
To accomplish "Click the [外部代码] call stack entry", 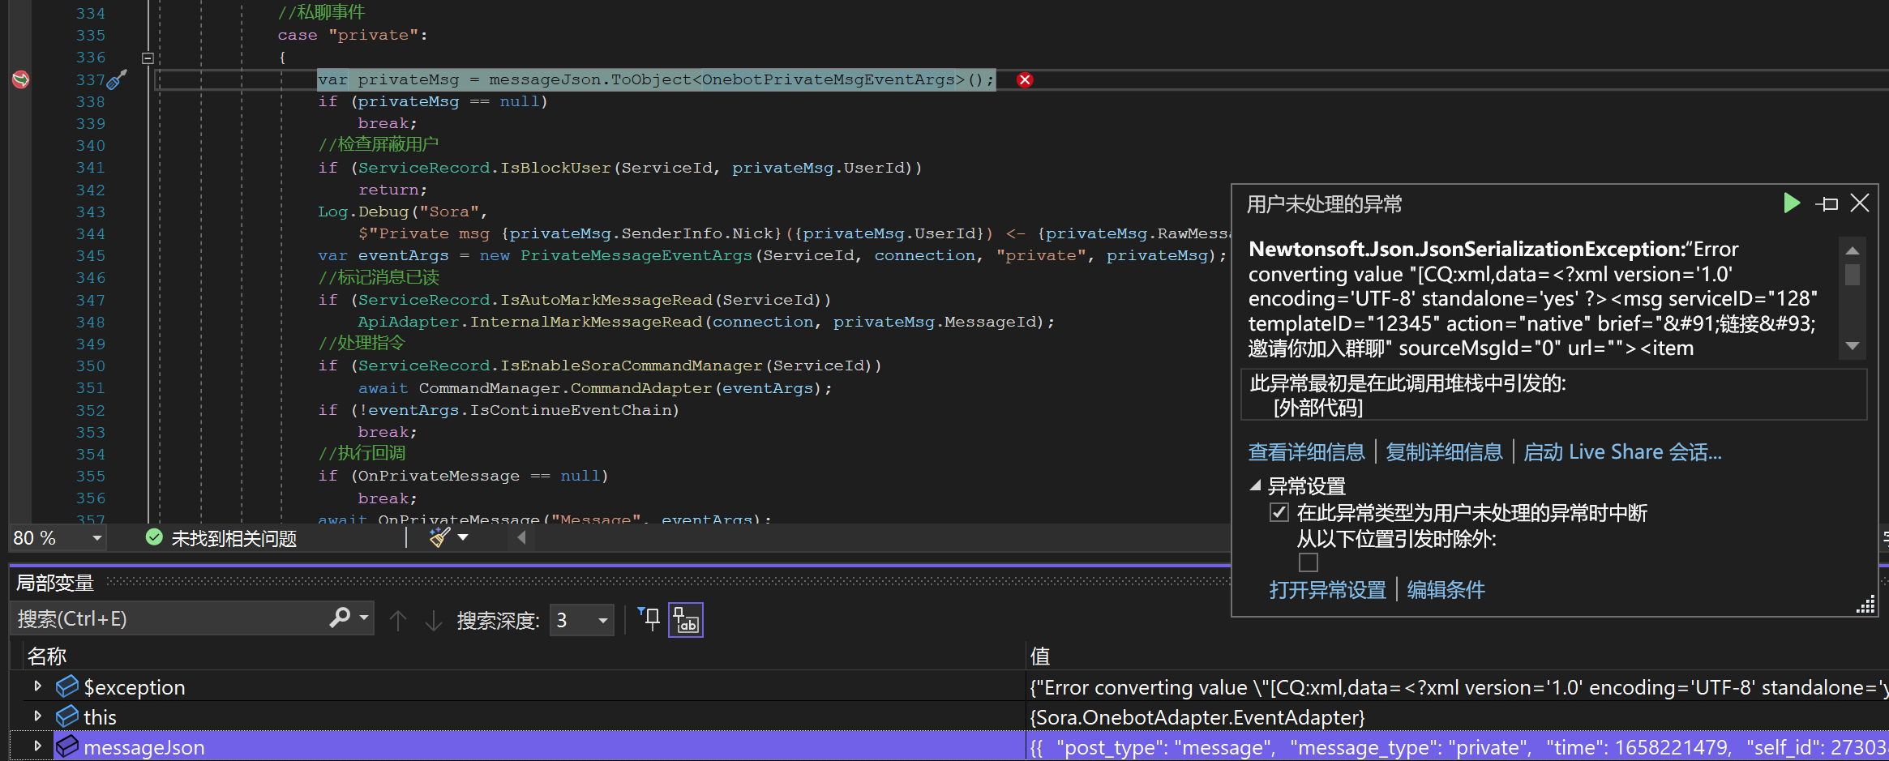I will coord(1318,408).
